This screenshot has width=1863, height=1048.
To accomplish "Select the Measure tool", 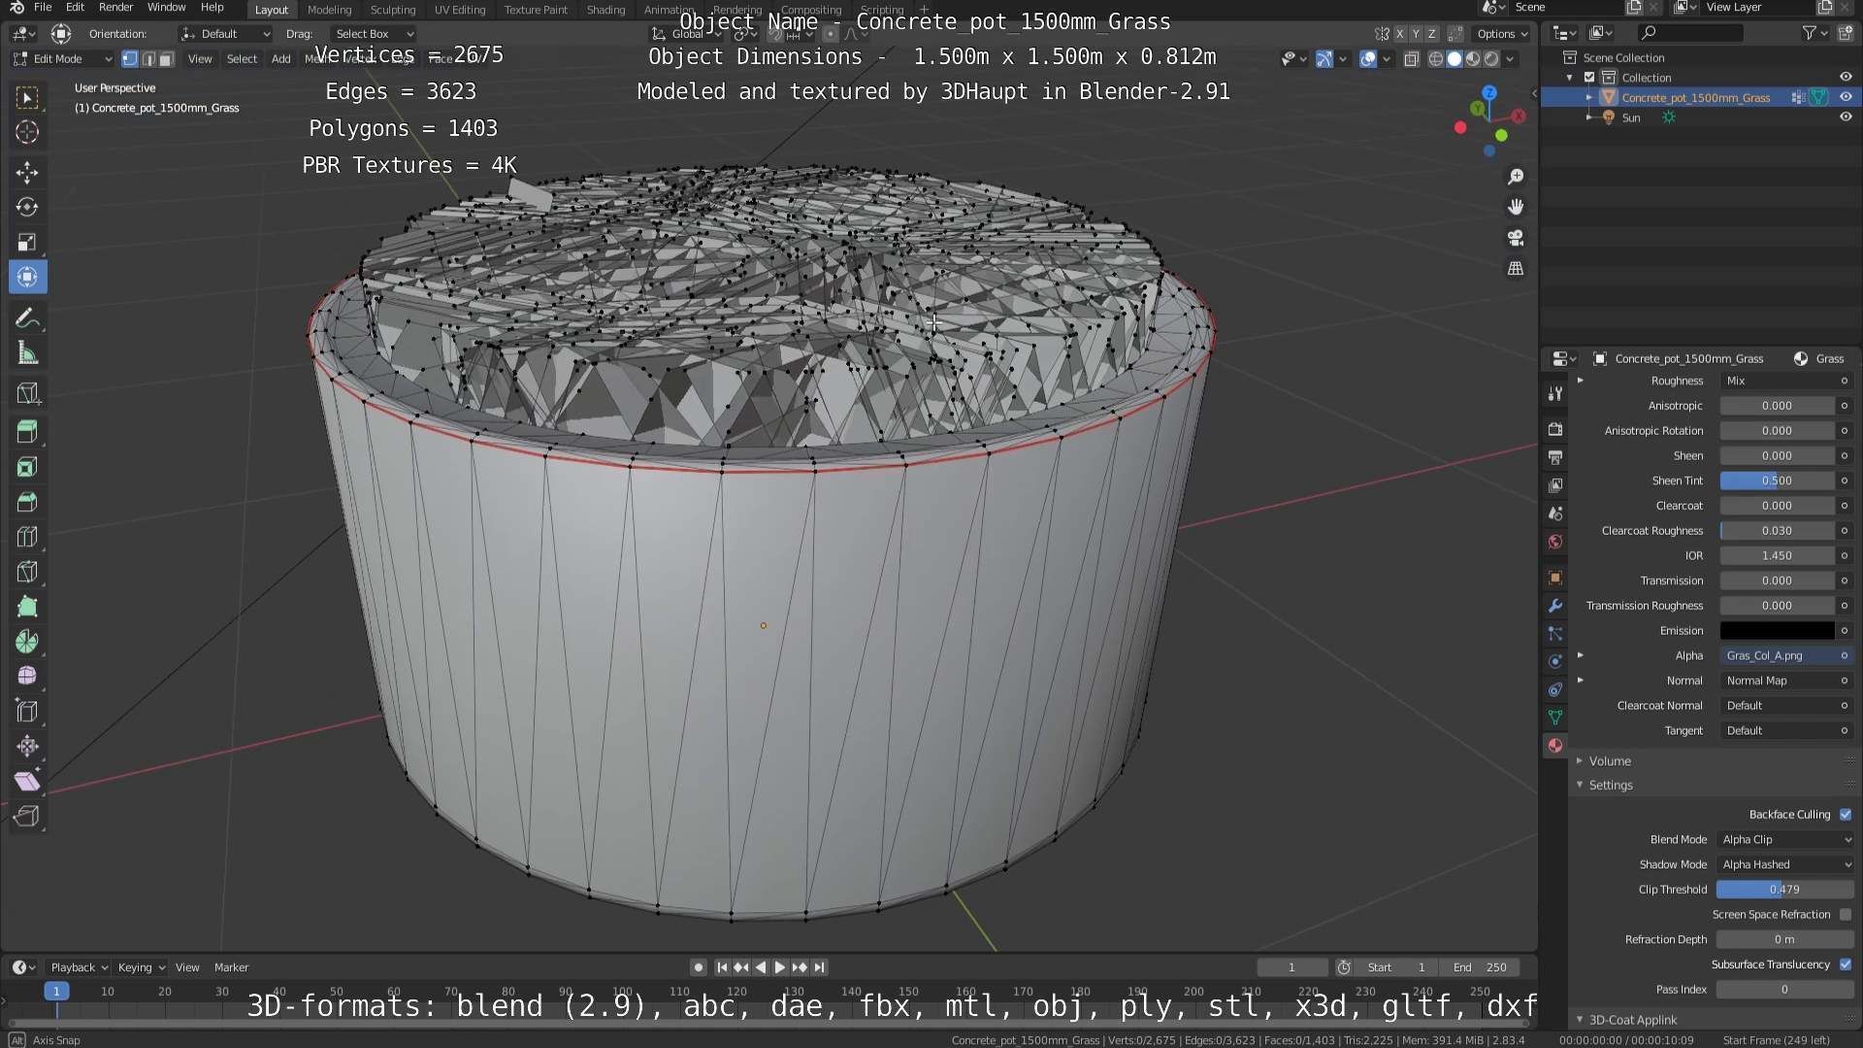I will [27, 353].
